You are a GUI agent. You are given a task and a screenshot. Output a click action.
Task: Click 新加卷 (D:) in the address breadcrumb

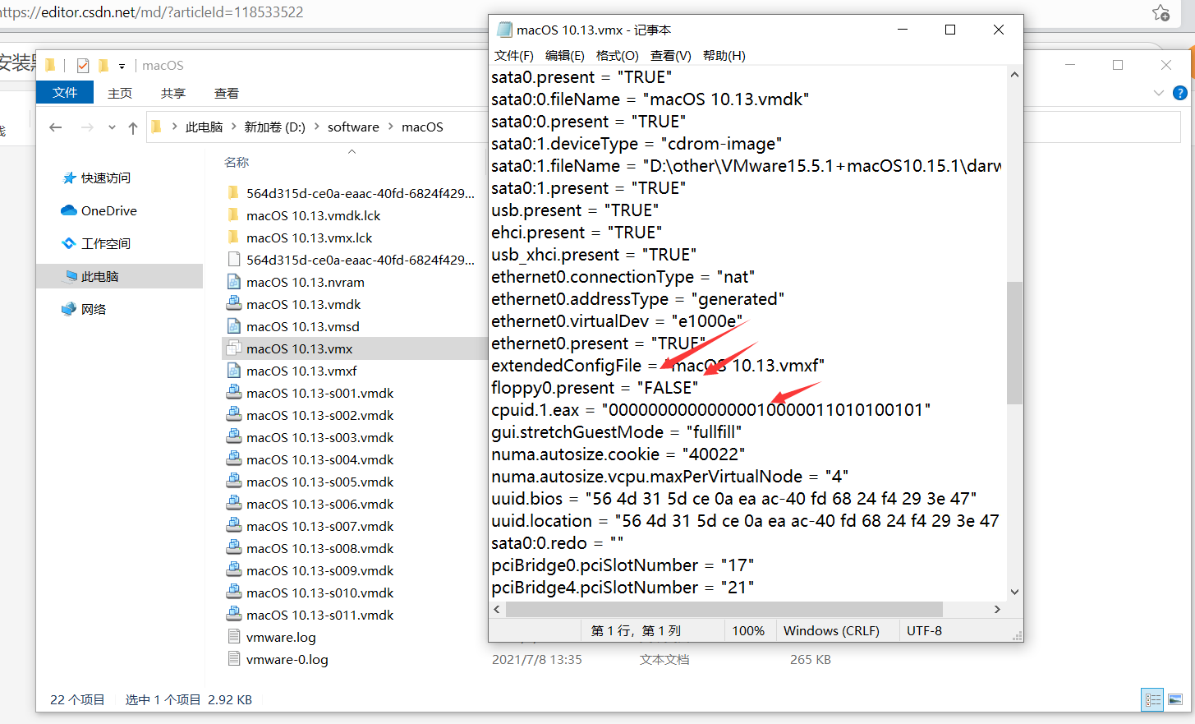[x=274, y=127]
